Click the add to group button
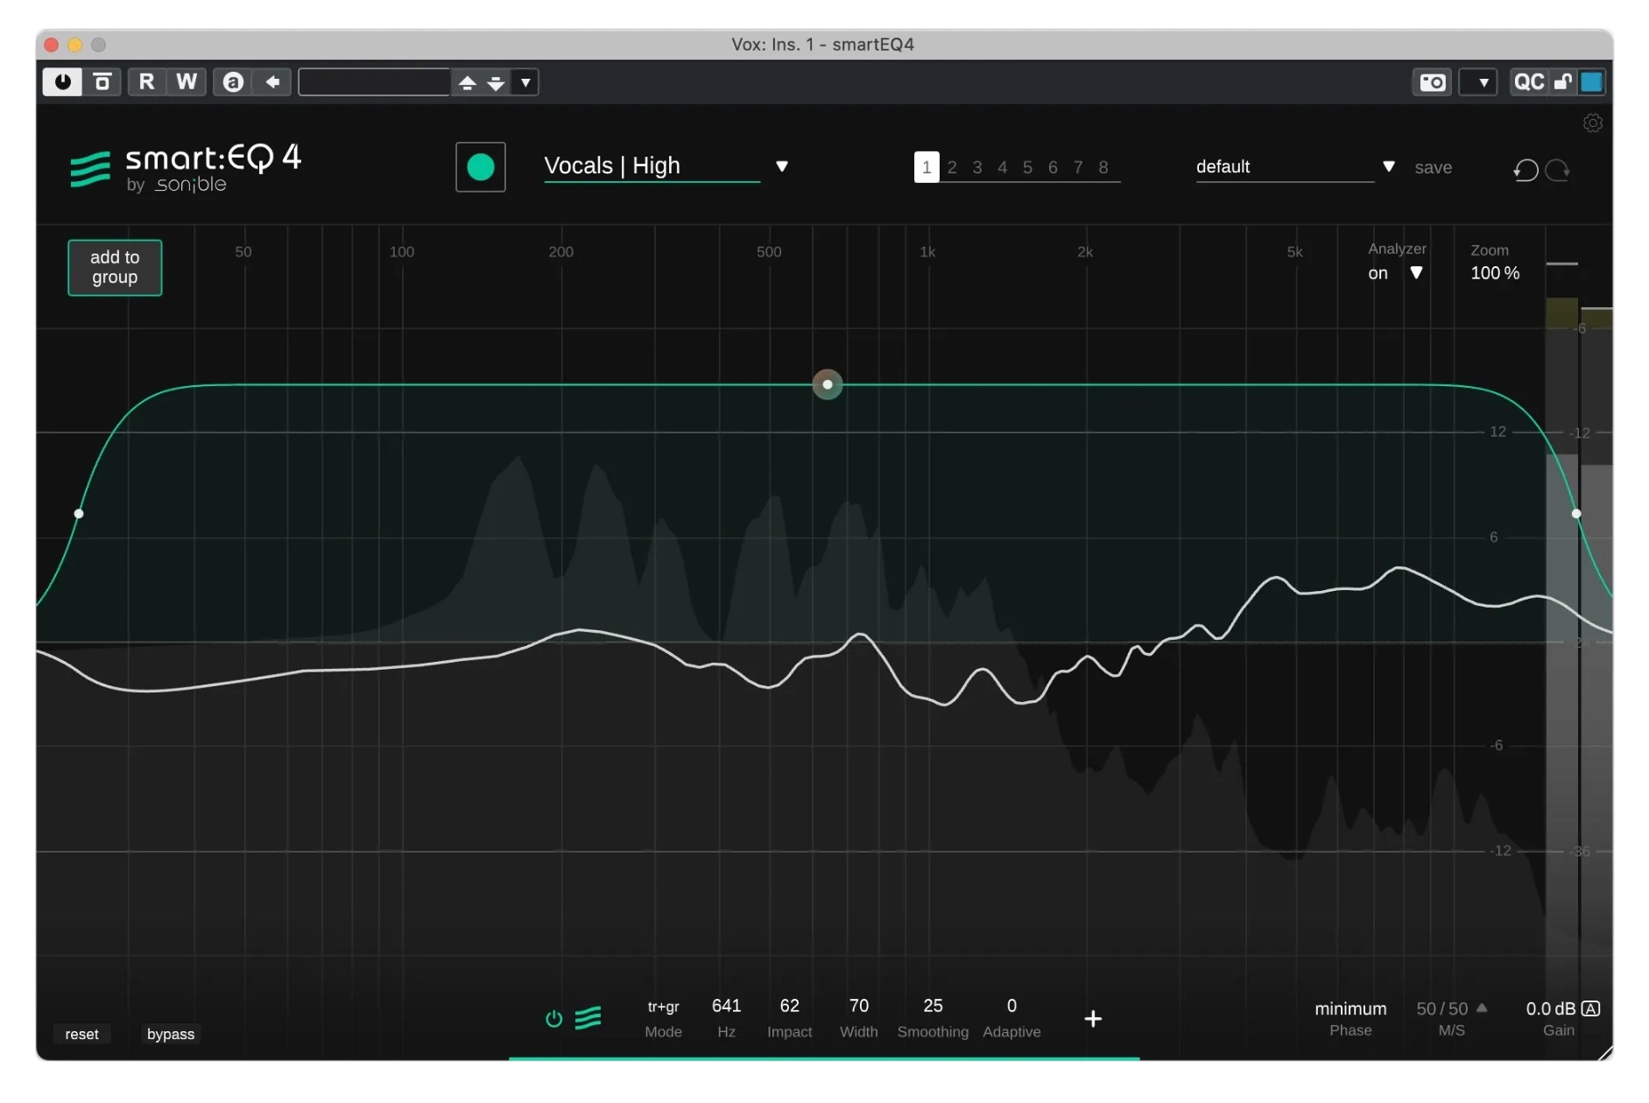This screenshot has height=1103, width=1649. pyautogui.click(x=114, y=267)
